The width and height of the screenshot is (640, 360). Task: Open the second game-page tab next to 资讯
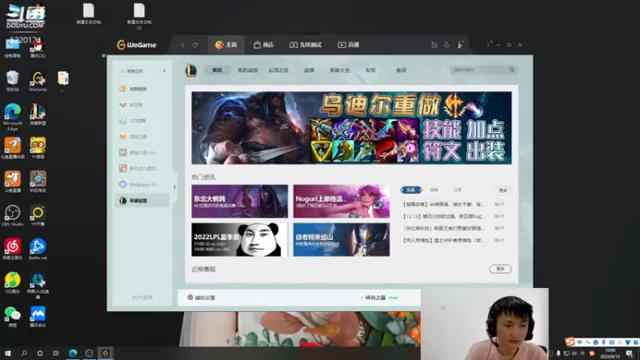(248, 70)
